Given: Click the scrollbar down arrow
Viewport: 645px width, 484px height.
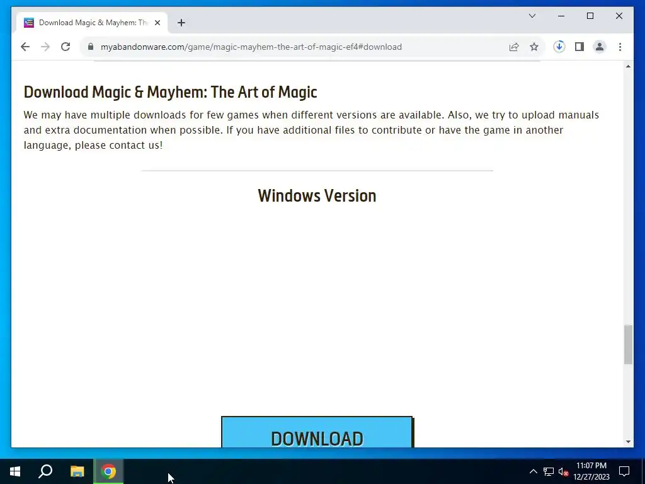Looking at the screenshot, I should [x=628, y=442].
